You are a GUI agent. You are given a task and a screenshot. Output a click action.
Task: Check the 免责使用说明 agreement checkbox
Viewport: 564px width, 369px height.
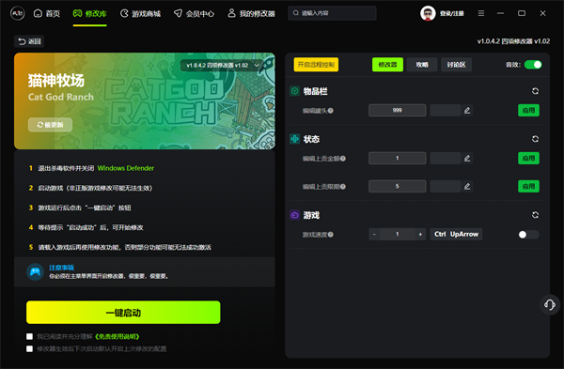[x=29, y=336]
